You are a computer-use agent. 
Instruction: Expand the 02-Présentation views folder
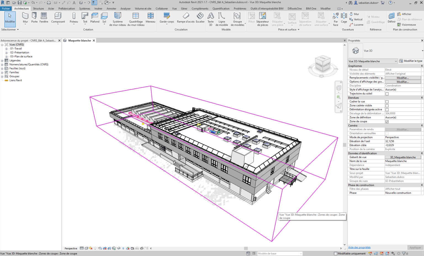pyautogui.click(x=6, y=52)
